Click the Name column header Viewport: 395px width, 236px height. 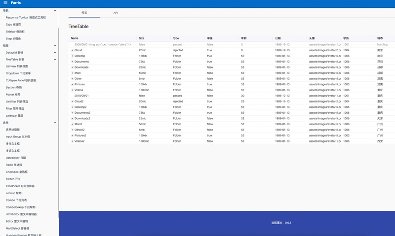[75, 38]
